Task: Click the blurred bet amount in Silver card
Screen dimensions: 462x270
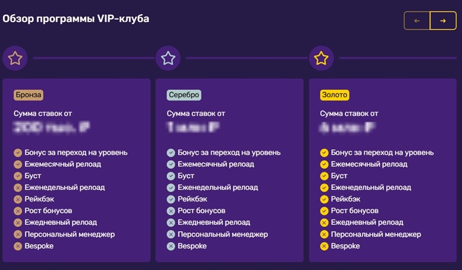Action: point(193,127)
